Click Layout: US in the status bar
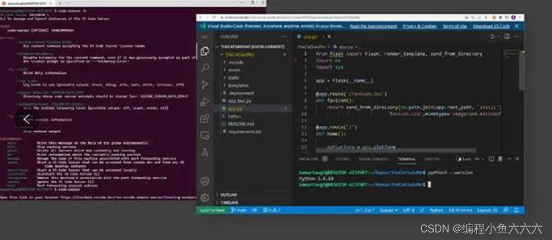 point(487,210)
